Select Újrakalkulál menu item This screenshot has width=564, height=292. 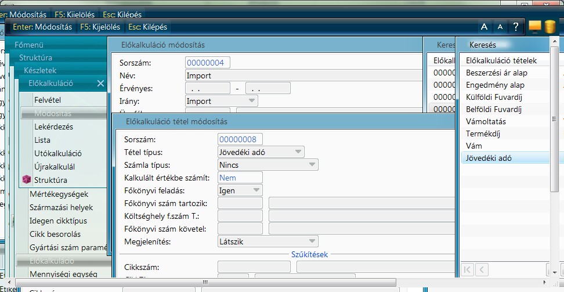pos(55,167)
